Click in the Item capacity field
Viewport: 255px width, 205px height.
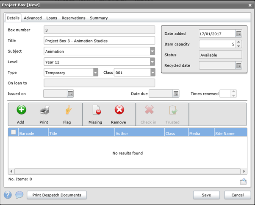217,44
